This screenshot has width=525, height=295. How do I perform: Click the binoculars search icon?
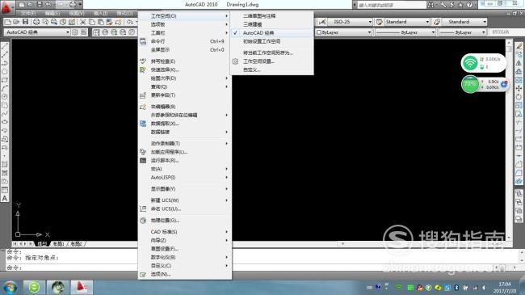click(x=430, y=5)
